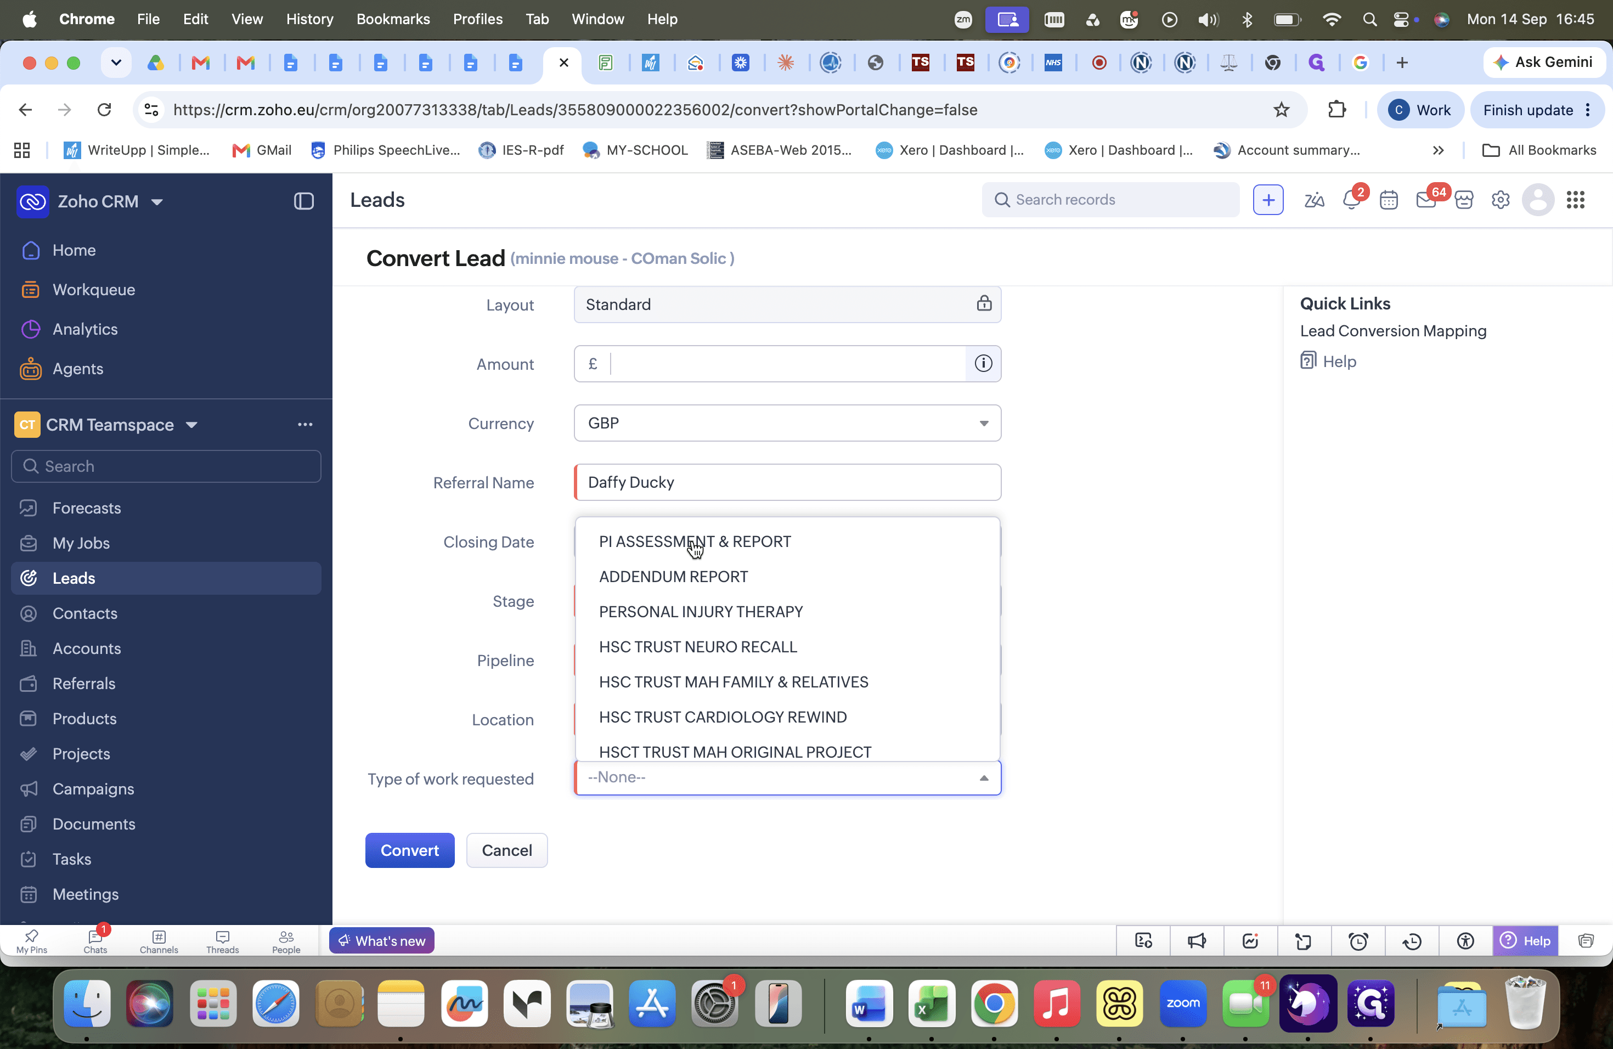1613x1049 pixels.
Task: Choose HSC TRUST NEURO RECALL option
Action: coord(787,647)
